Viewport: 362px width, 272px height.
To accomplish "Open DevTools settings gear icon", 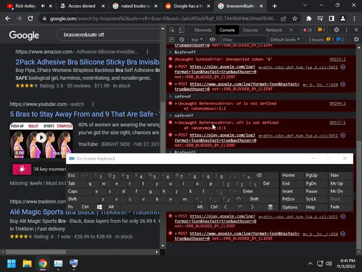I will (337, 30).
